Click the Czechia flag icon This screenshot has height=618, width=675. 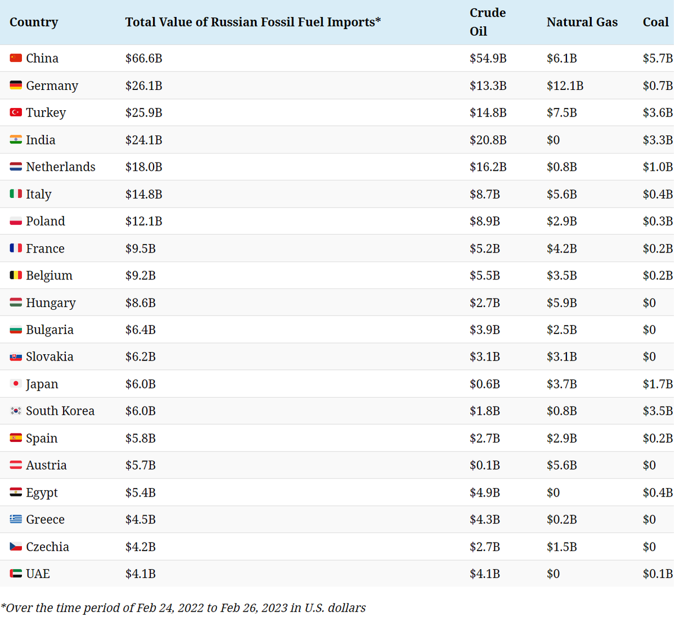(x=16, y=547)
